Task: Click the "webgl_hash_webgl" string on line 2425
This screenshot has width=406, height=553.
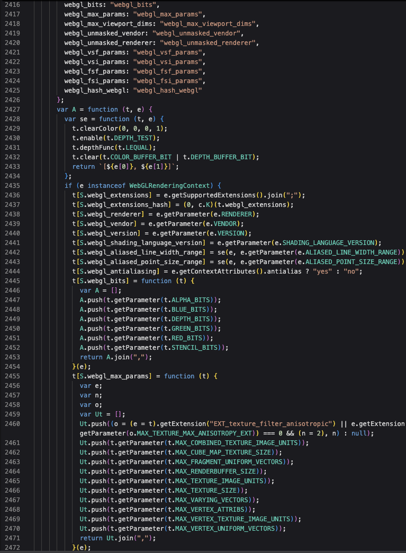Action: coord(167,90)
